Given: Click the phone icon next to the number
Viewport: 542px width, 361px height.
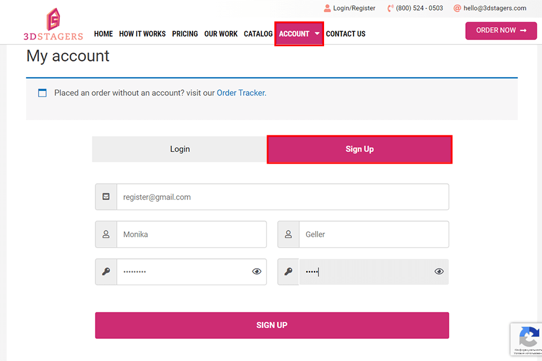Looking at the screenshot, I should point(390,8).
